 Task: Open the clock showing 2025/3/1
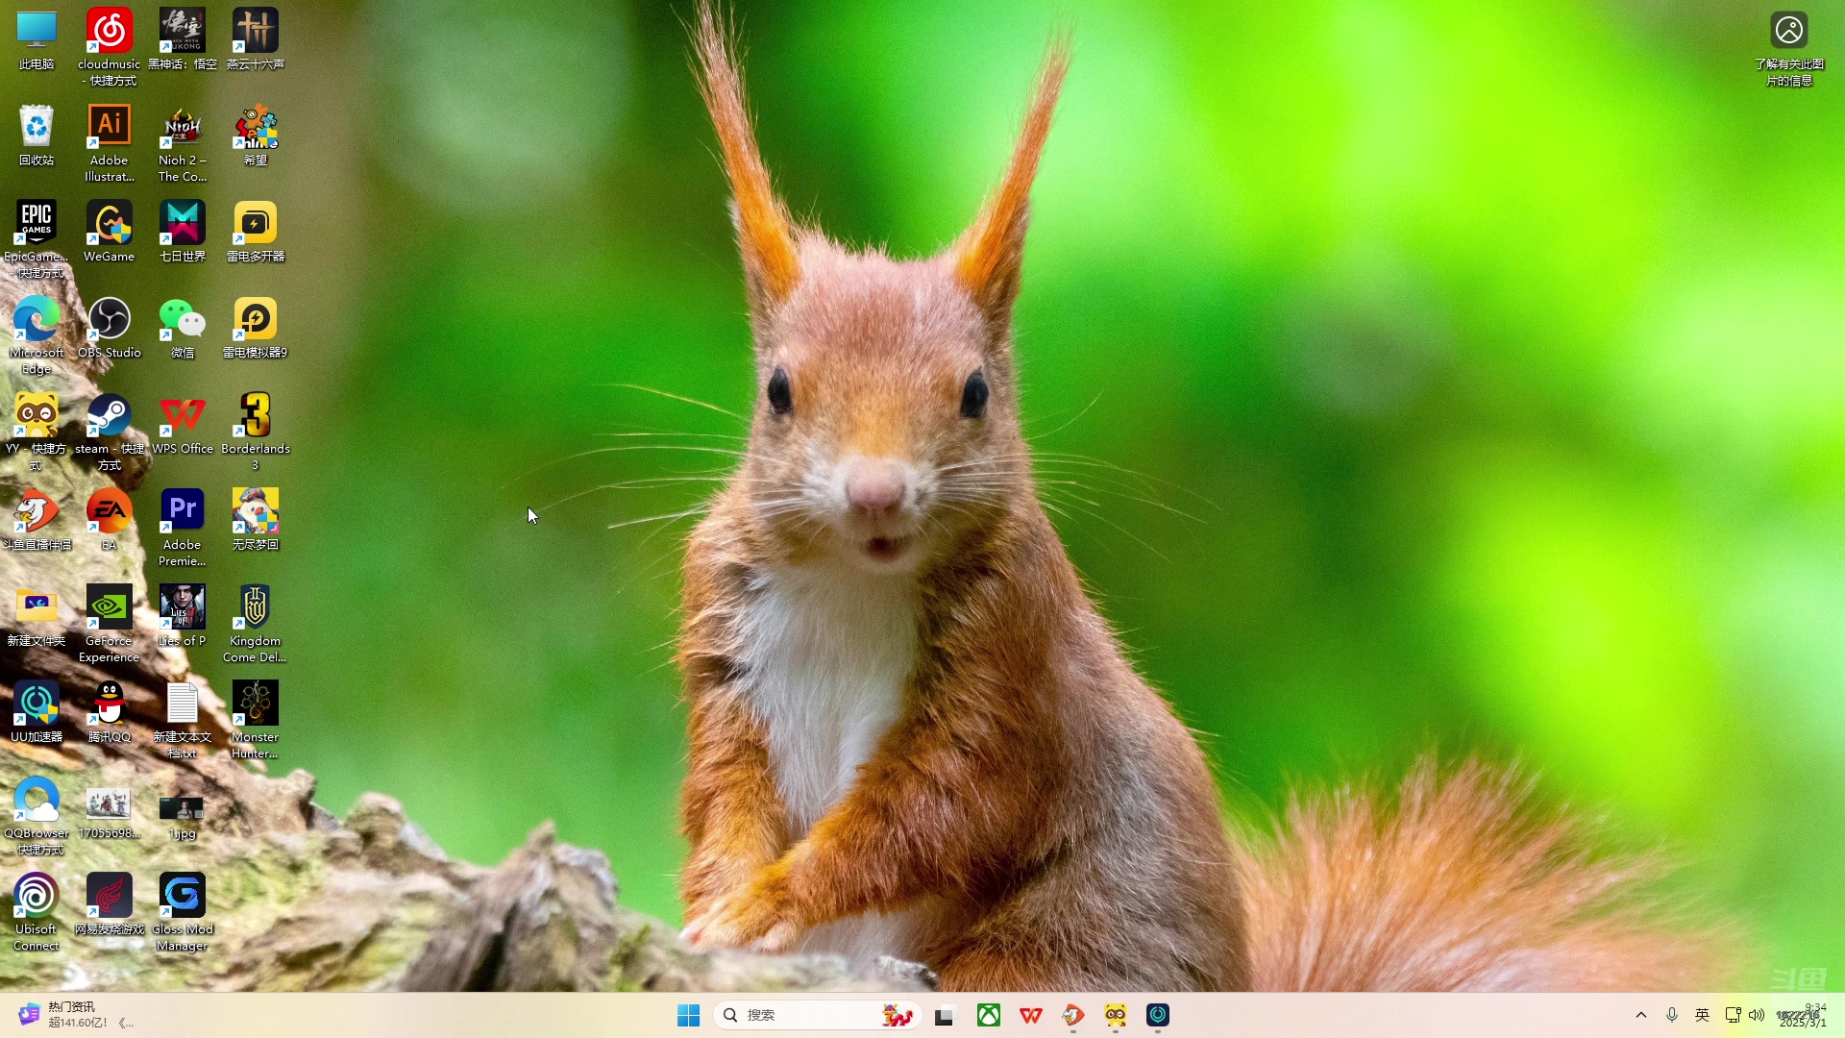(x=1803, y=1015)
